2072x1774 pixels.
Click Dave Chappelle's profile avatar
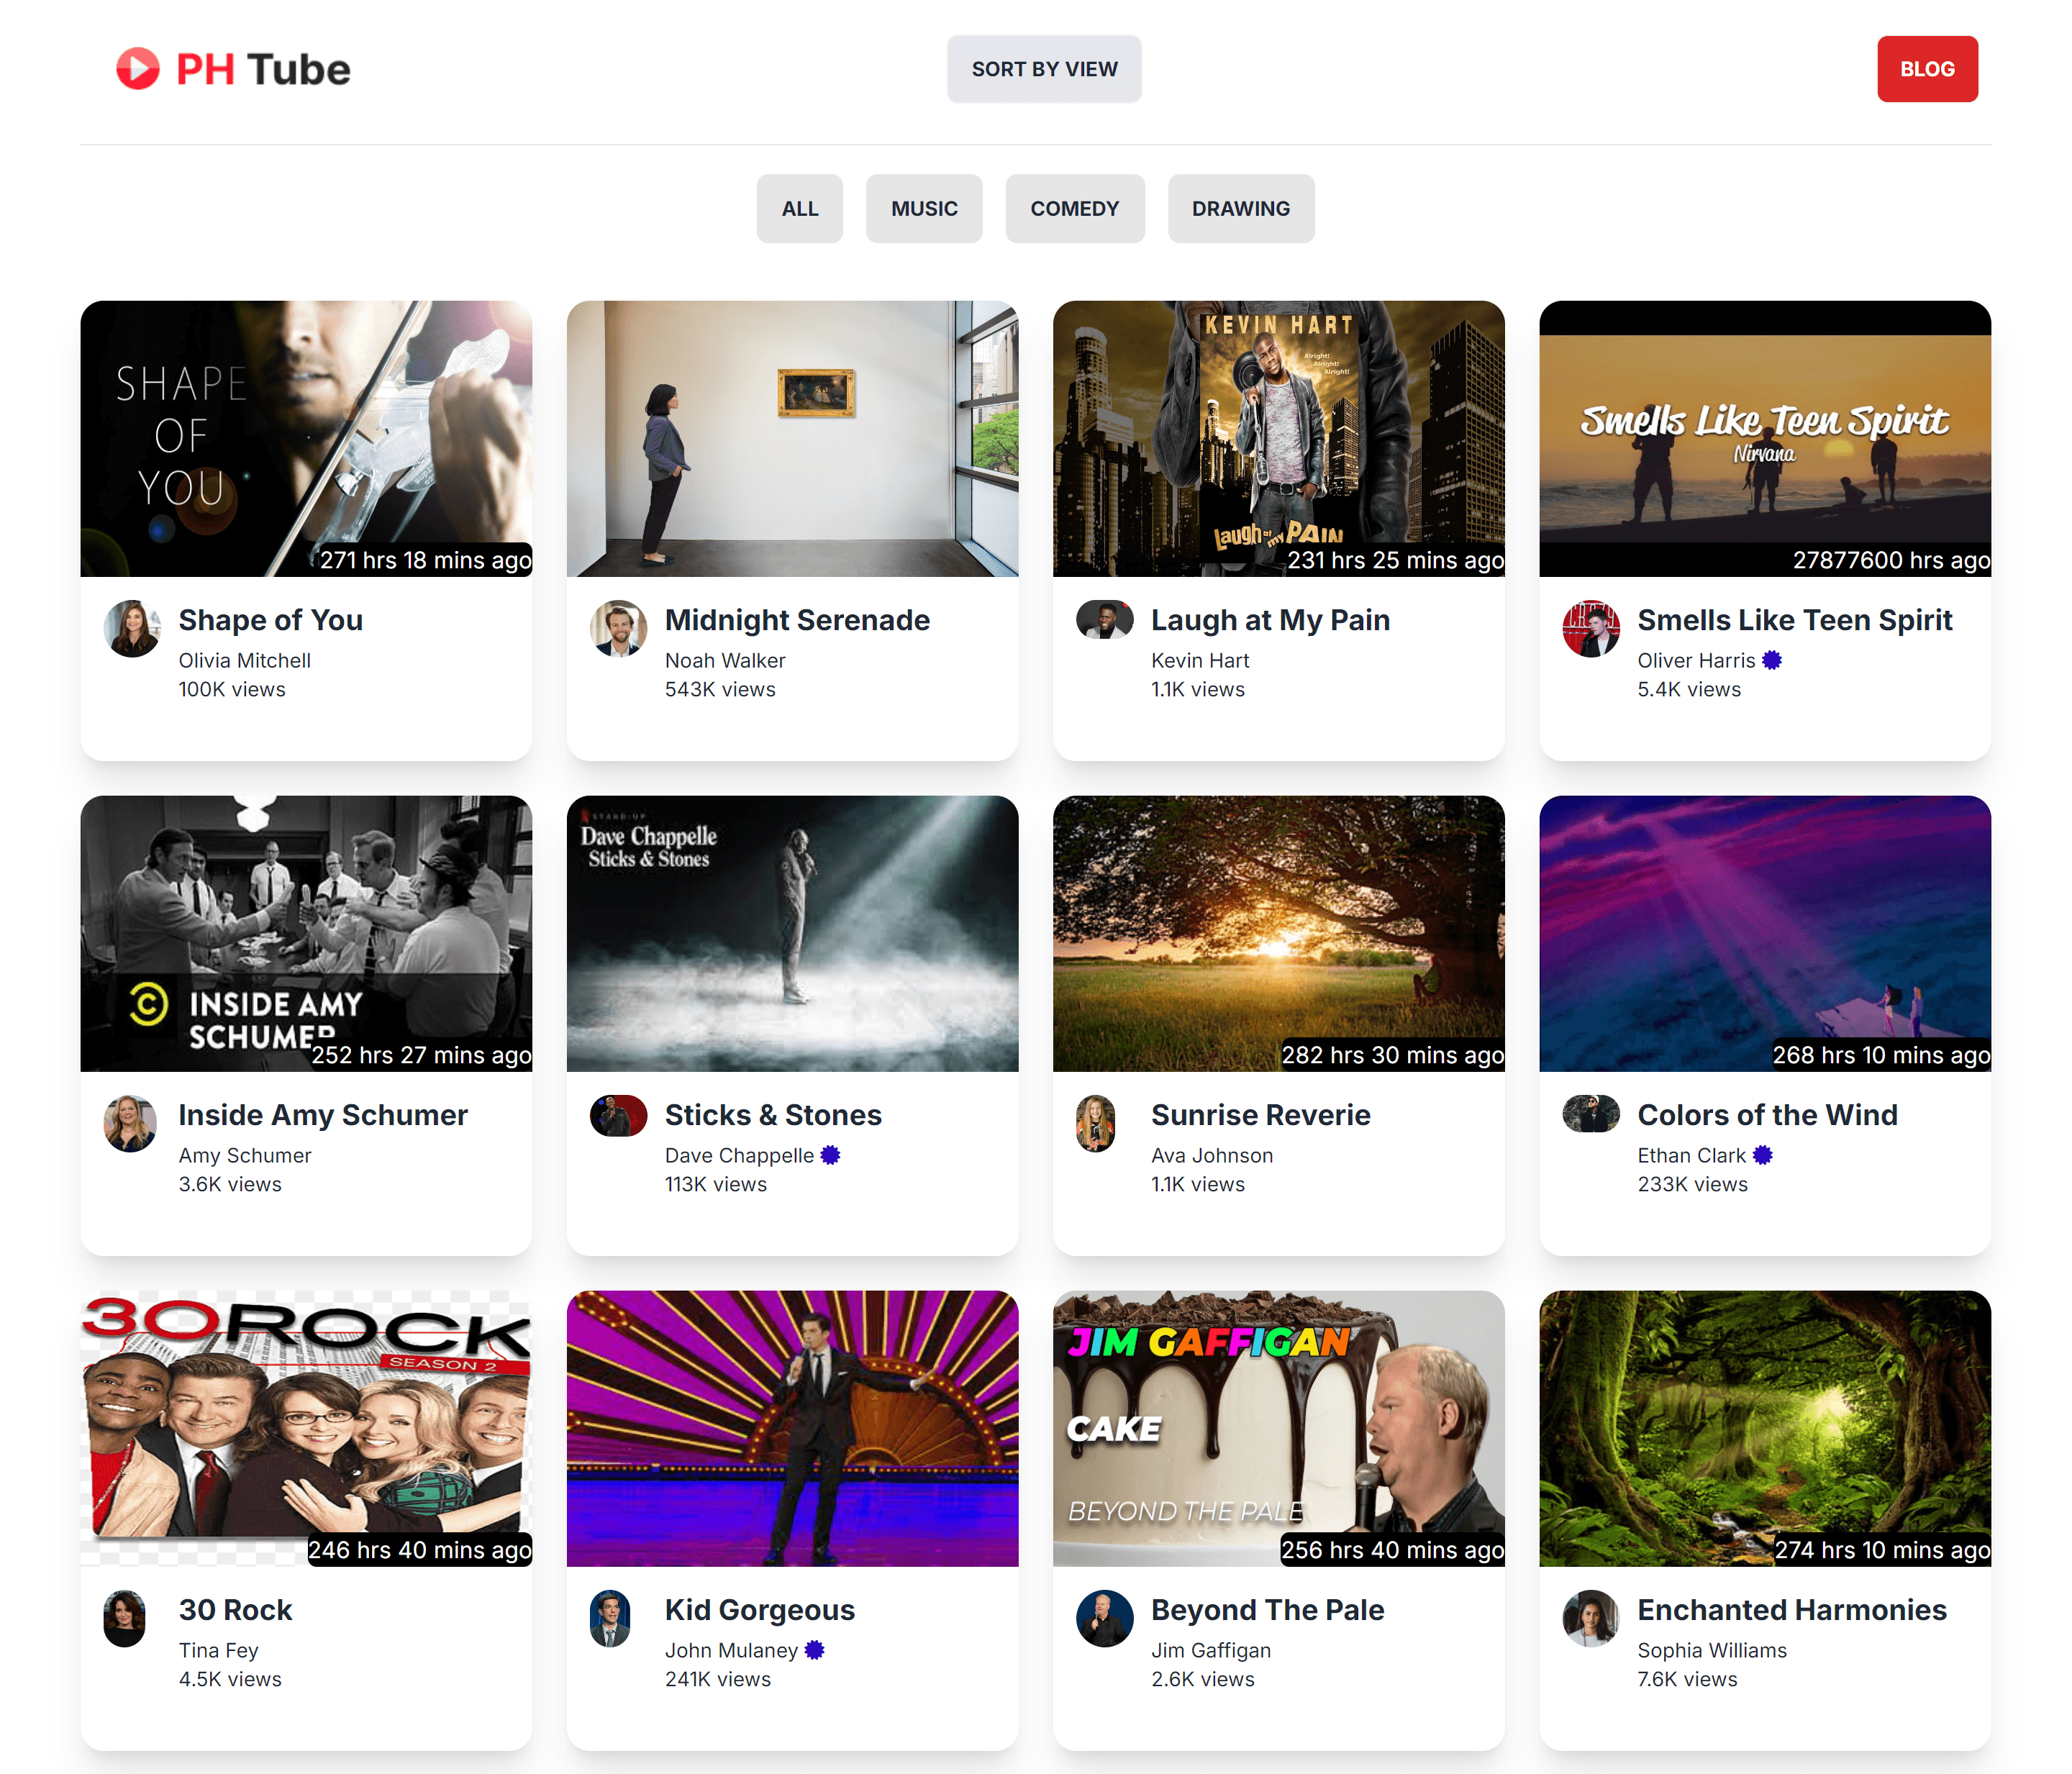click(618, 1115)
